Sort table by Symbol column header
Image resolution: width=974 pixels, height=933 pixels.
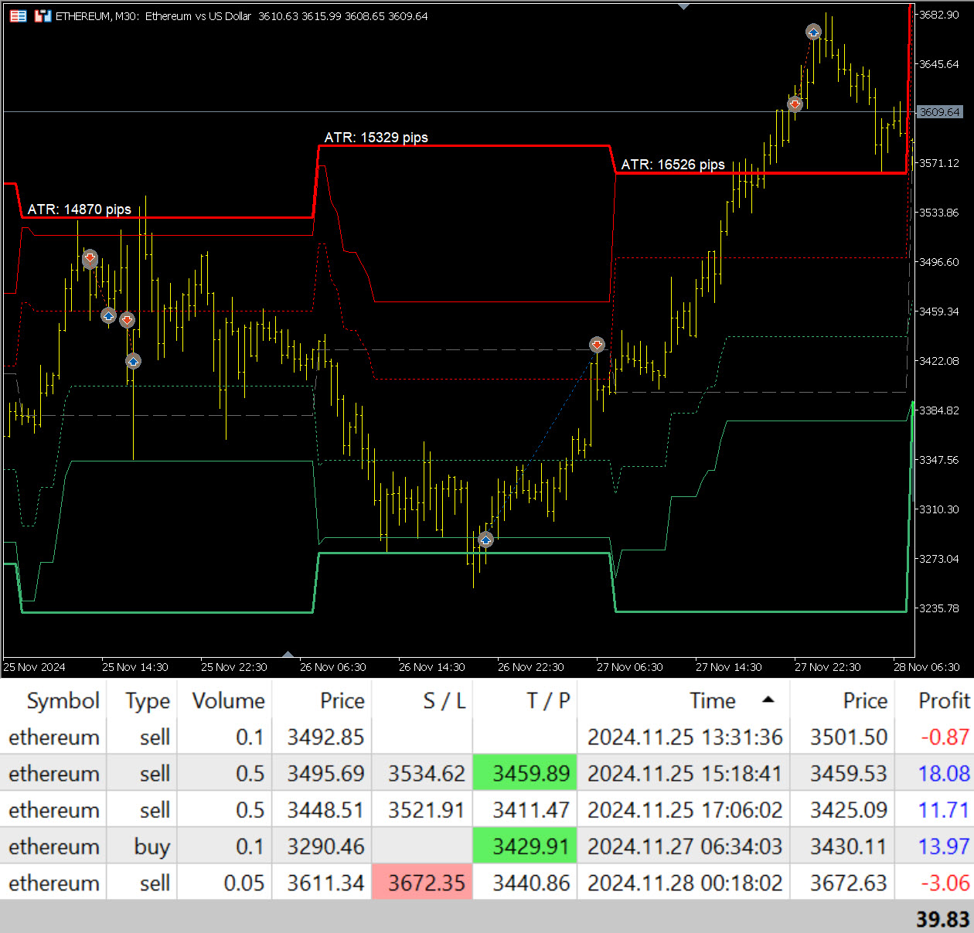click(x=63, y=700)
